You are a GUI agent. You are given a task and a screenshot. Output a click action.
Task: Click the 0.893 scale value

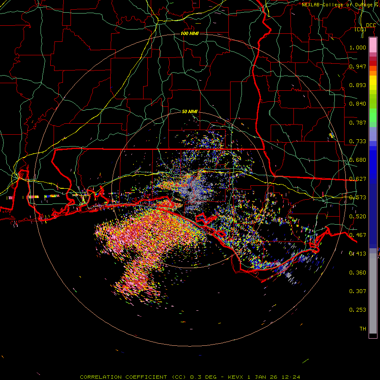pos(358,85)
